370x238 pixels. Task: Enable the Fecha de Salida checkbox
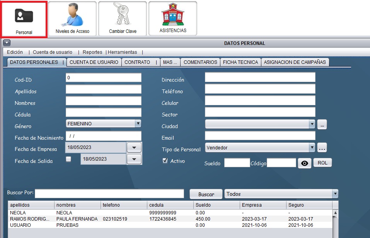[x=68, y=159]
